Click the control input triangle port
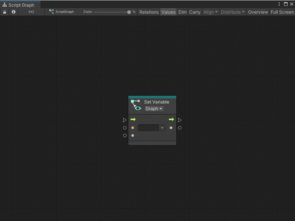The height and width of the screenshot is (221, 295). click(125, 120)
